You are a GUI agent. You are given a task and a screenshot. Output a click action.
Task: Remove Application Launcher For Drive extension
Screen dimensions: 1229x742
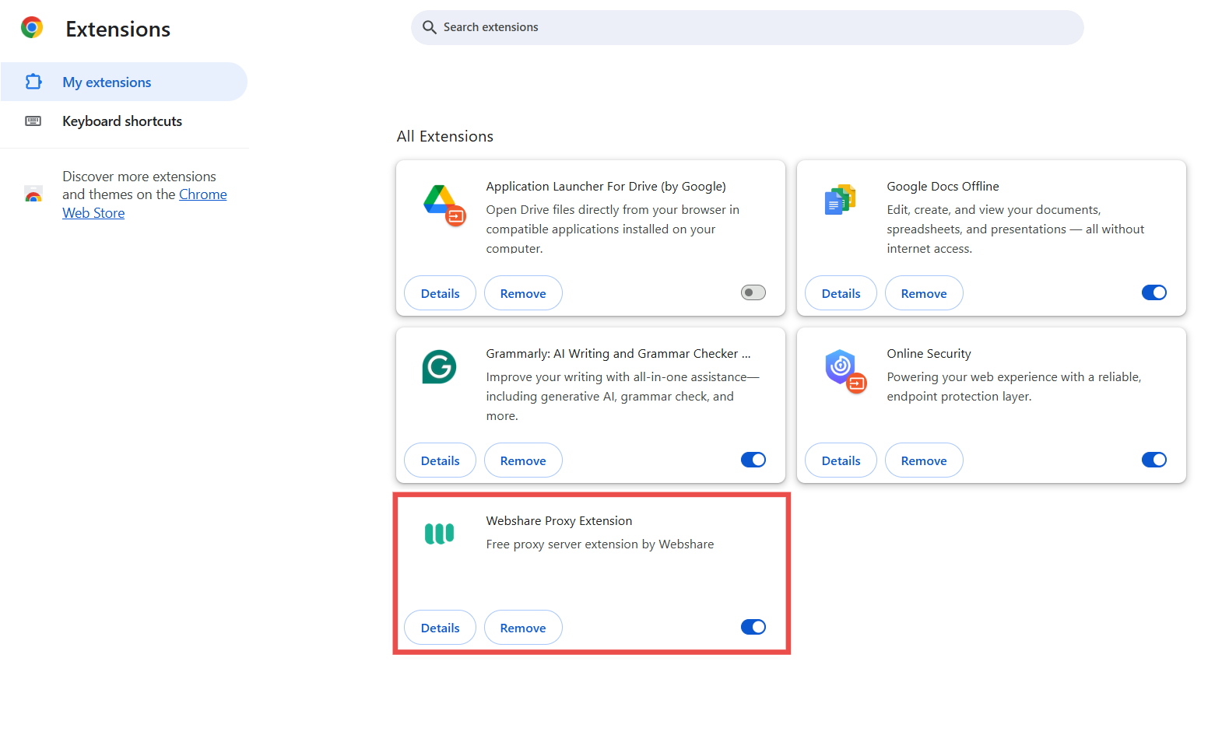(523, 293)
